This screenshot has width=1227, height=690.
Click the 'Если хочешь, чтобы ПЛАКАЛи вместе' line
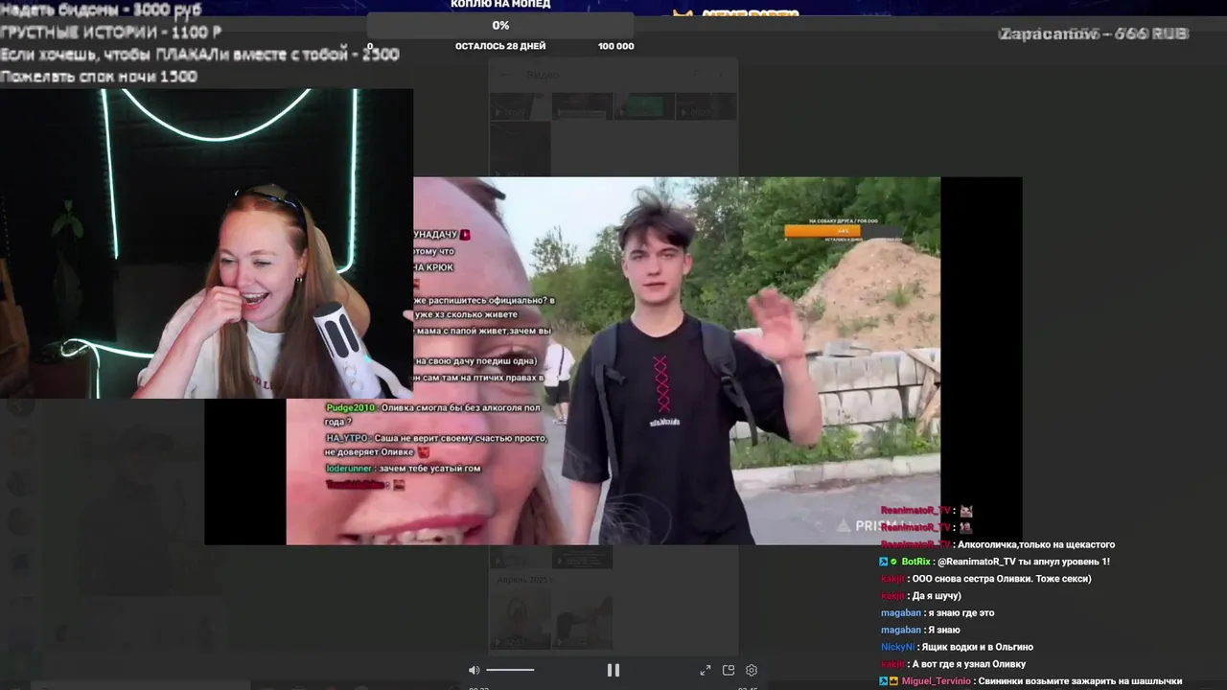(x=199, y=55)
